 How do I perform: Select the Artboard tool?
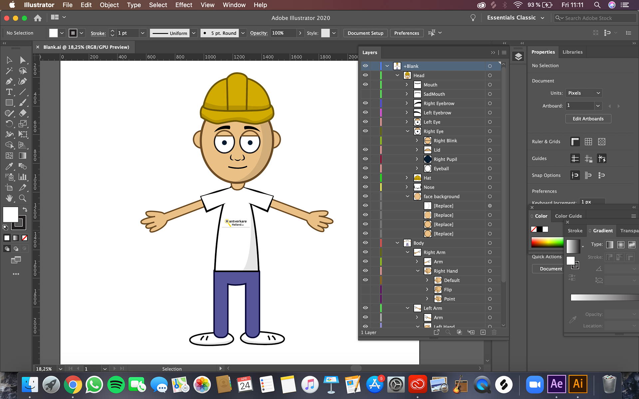click(x=9, y=188)
